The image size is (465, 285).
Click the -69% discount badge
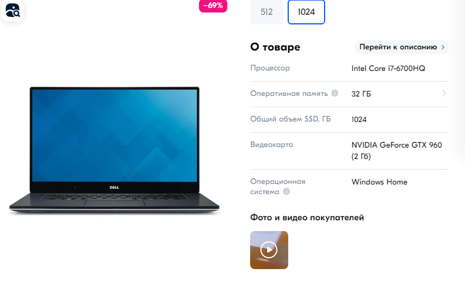pos(213,6)
